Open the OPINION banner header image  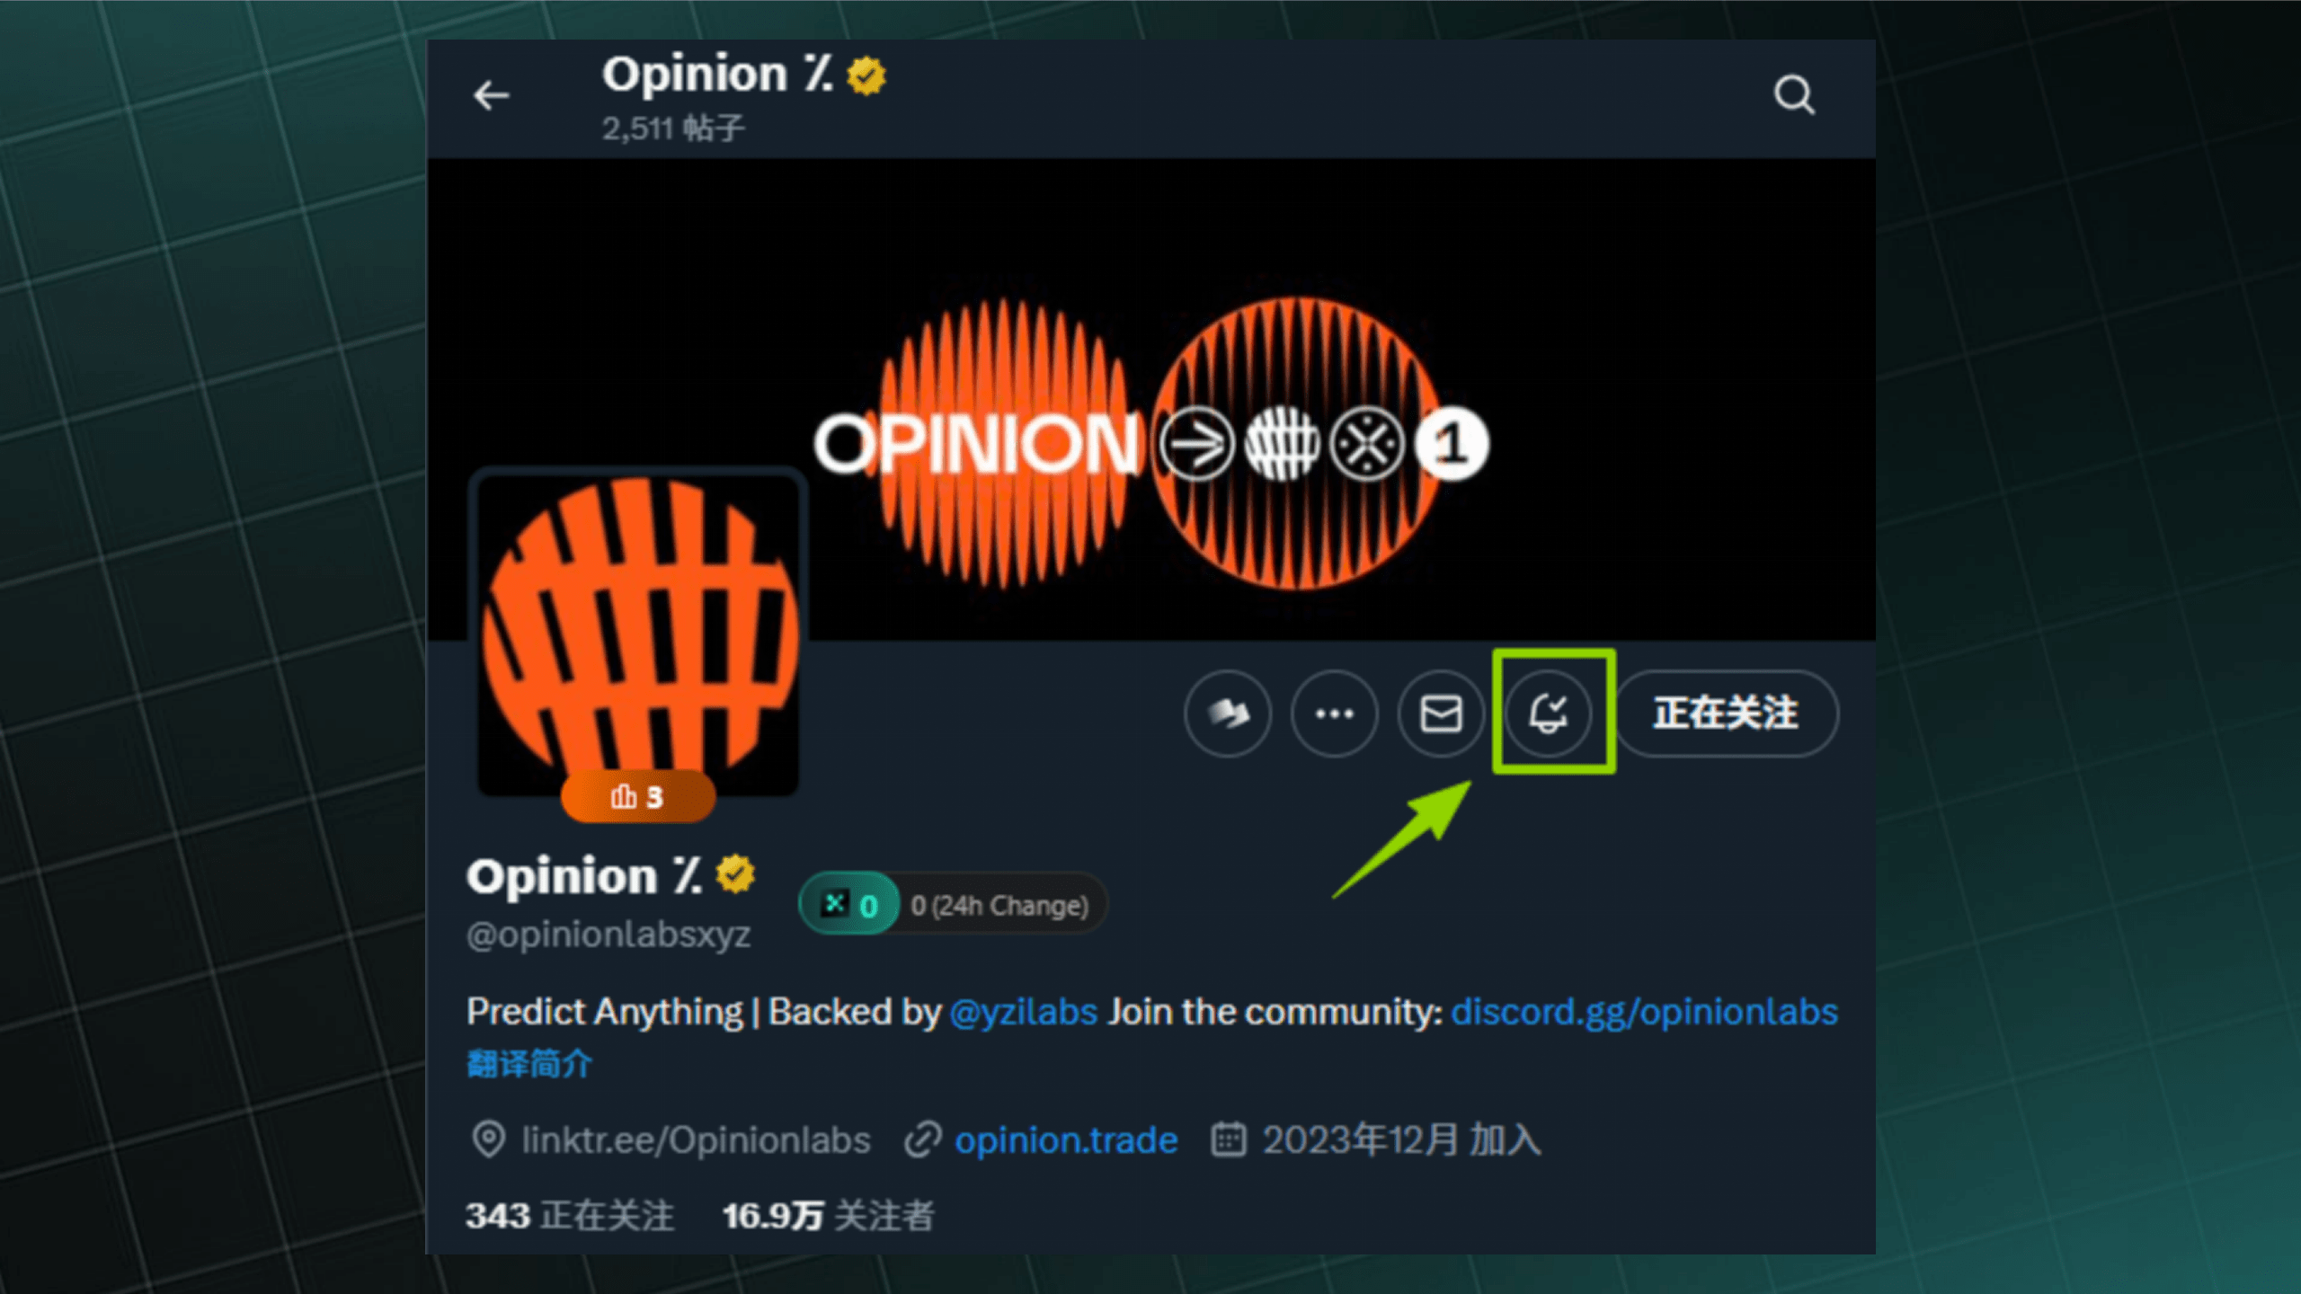point(1150,399)
